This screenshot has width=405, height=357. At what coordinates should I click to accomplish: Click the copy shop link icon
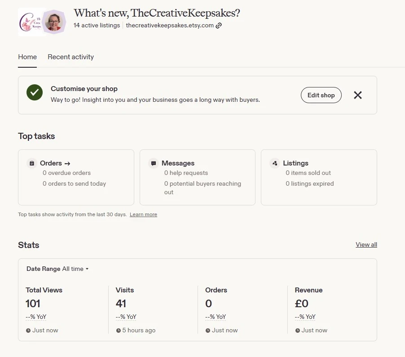[219, 26]
